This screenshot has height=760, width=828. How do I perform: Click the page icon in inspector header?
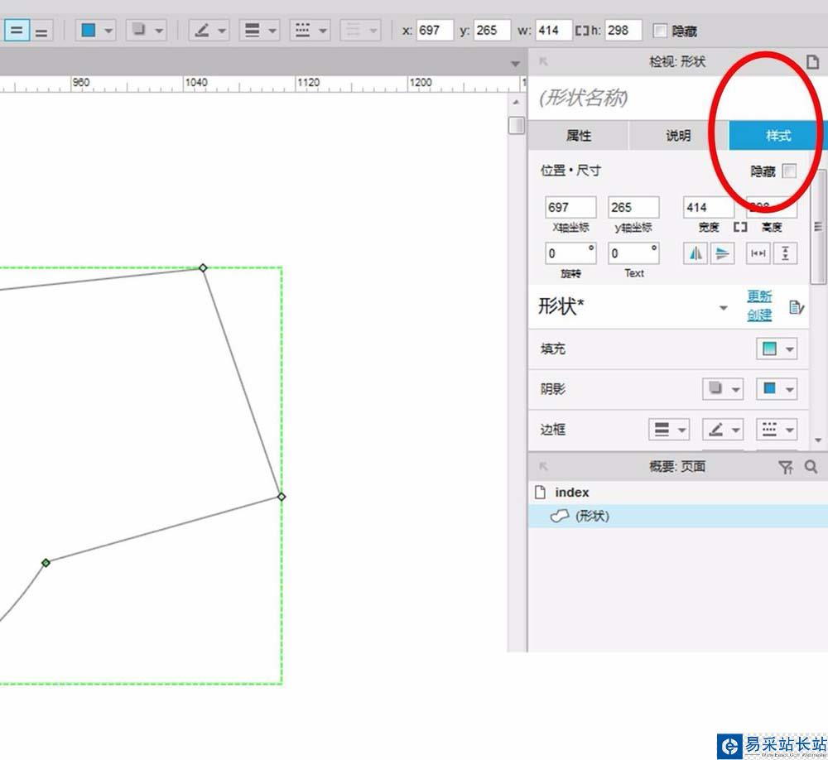[x=813, y=62]
